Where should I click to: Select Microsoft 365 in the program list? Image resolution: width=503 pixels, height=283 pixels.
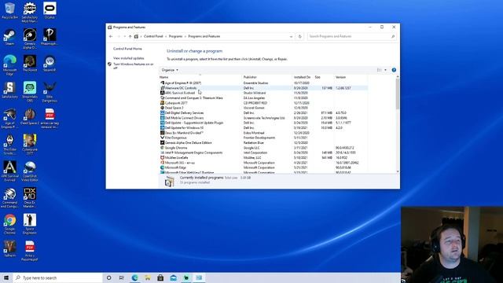coord(263,163)
